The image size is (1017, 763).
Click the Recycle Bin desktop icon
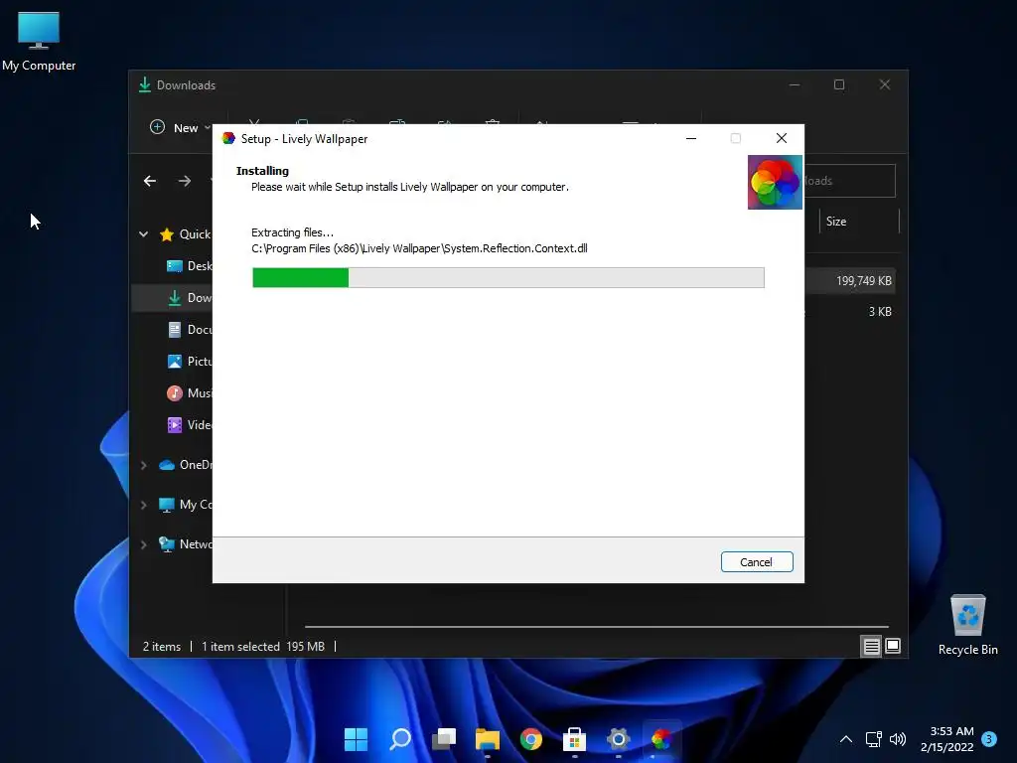pyautogui.click(x=967, y=625)
